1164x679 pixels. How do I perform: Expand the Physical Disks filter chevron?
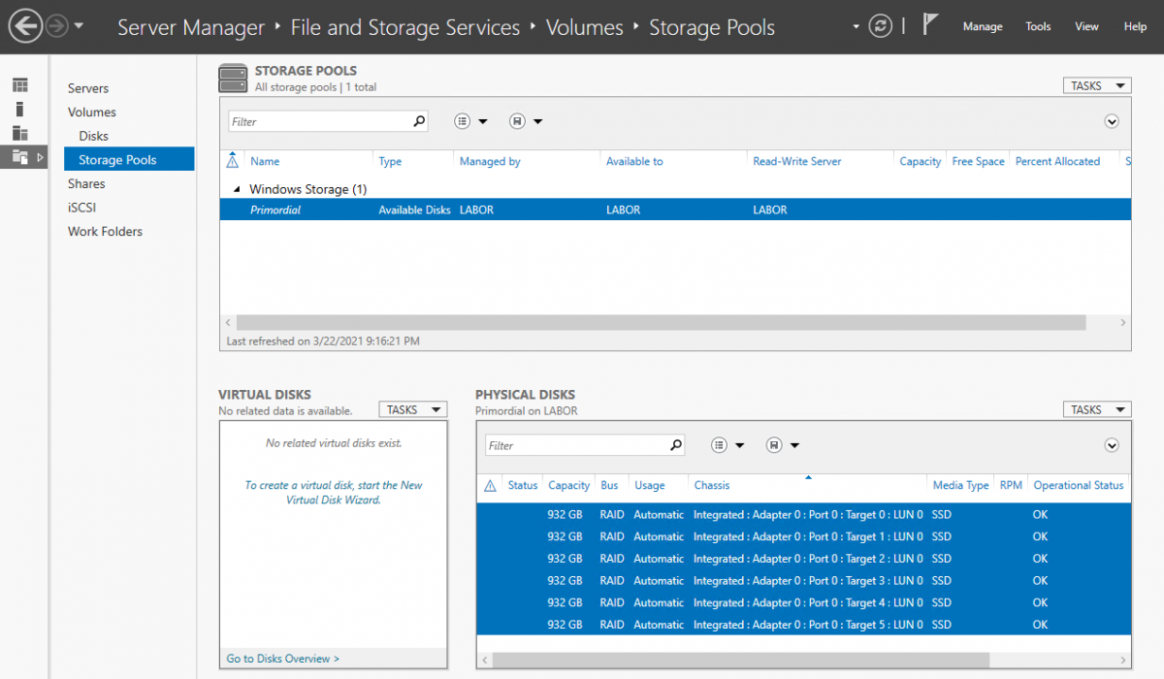point(1112,445)
